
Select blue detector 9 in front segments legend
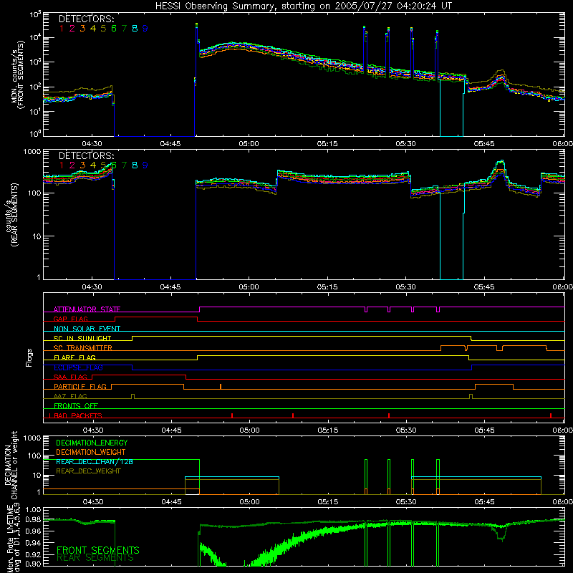click(145, 29)
